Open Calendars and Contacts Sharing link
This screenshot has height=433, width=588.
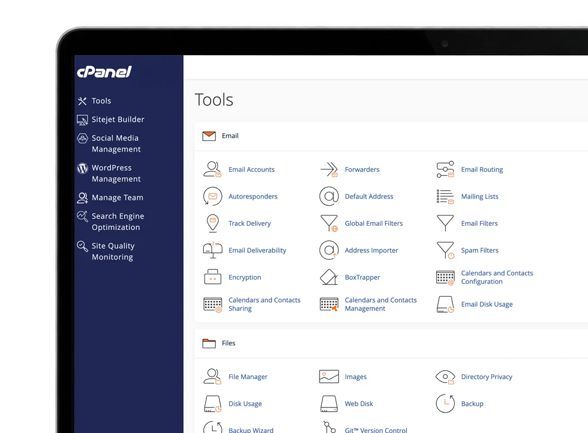[x=264, y=304]
